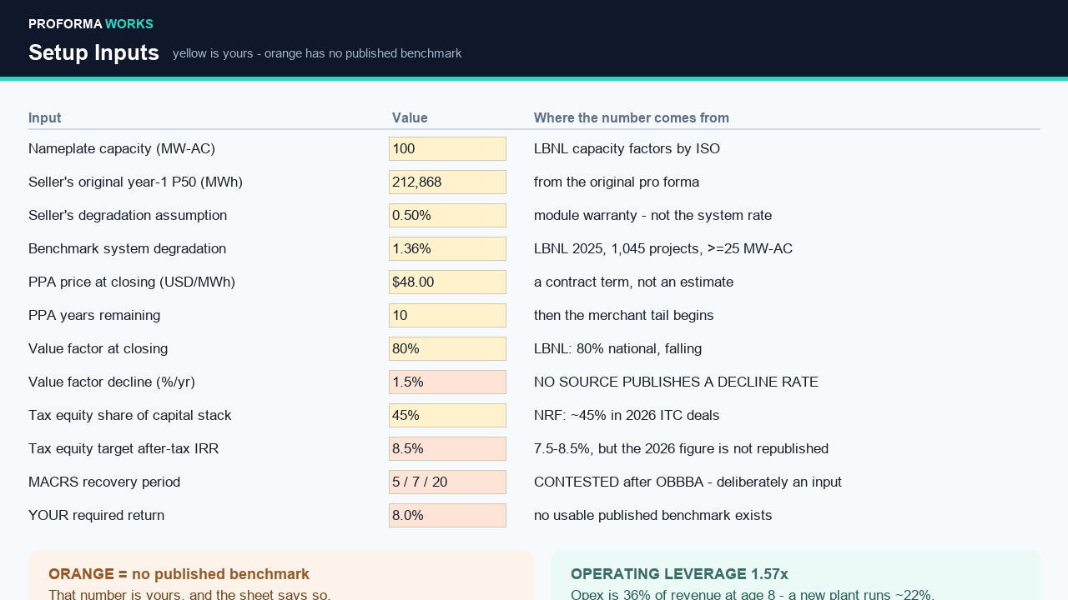Click 'LBNL capacity factors by ISO' source note
The height and width of the screenshot is (600, 1068).
[627, 148]
